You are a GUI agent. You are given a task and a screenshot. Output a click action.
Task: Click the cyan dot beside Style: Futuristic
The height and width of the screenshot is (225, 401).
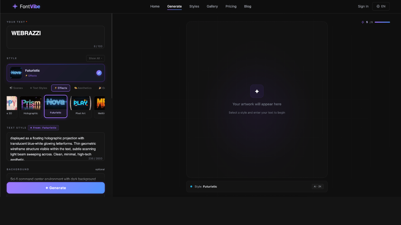[191, 187]
